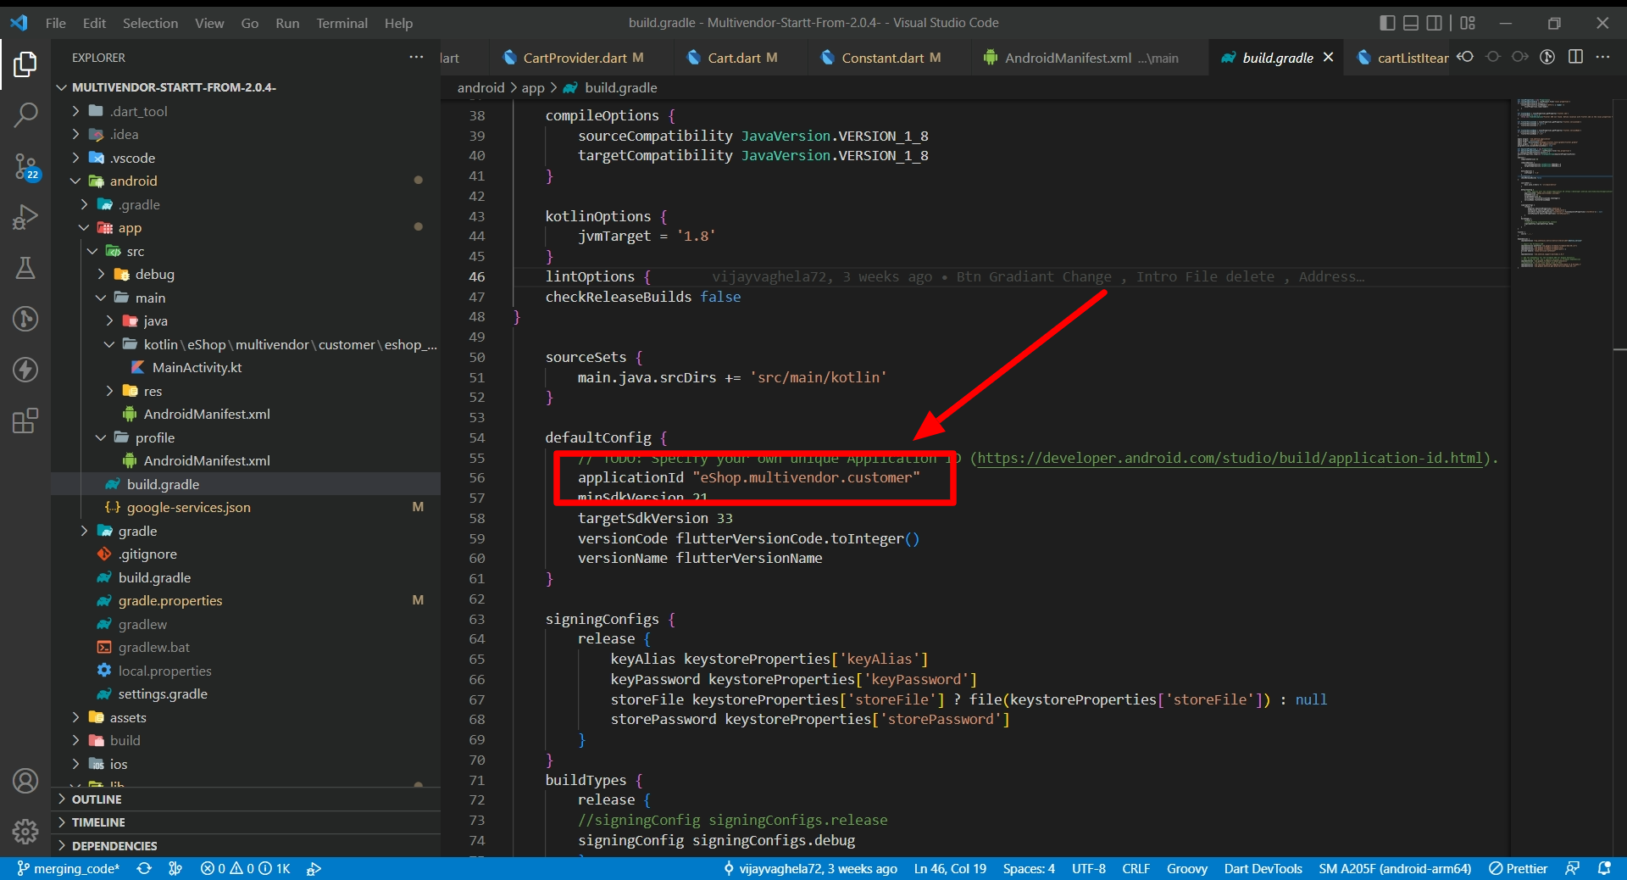Click the split editor right icon
The height and width of the screenshot is (880, 1627).
[x=1575, y=57]
